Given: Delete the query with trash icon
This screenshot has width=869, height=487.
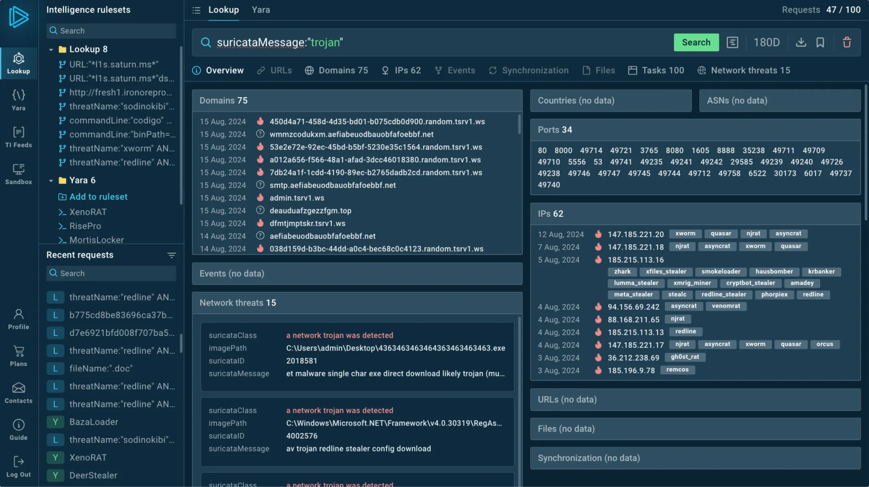Looking at the screenshot, I should [x=847, y=42].
